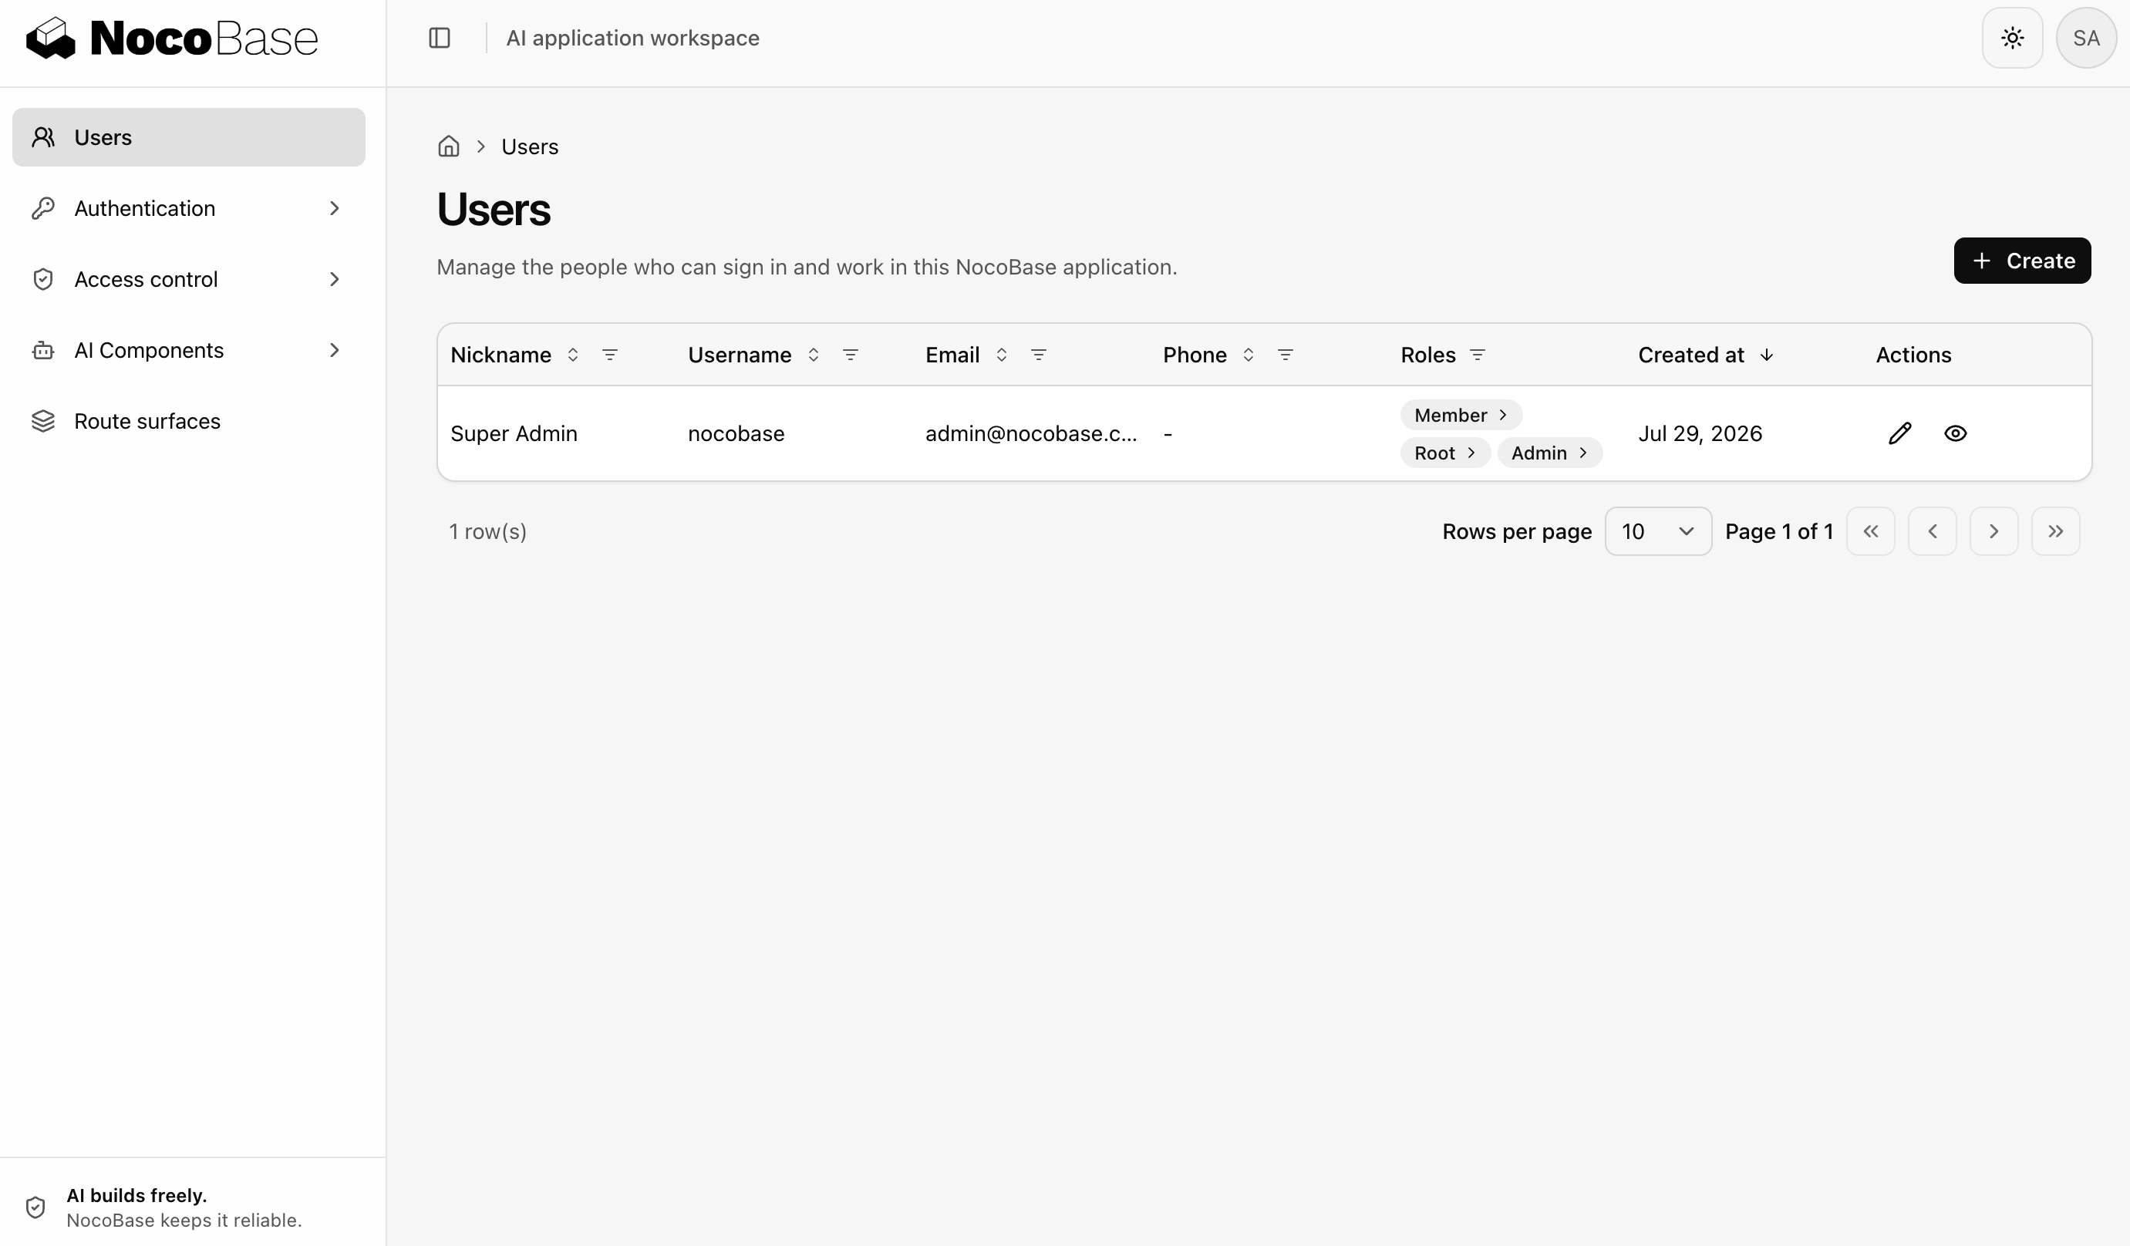Click the Users breadcrumb label
This screenshot has width=2130, height=1246.
click(x=530, y=146)
